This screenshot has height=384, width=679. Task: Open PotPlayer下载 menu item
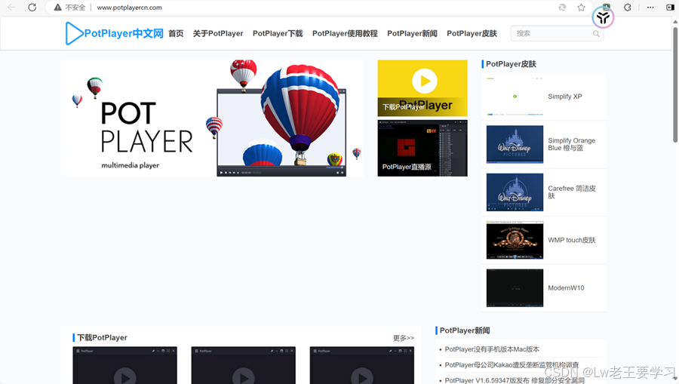(x=278, y=33)
